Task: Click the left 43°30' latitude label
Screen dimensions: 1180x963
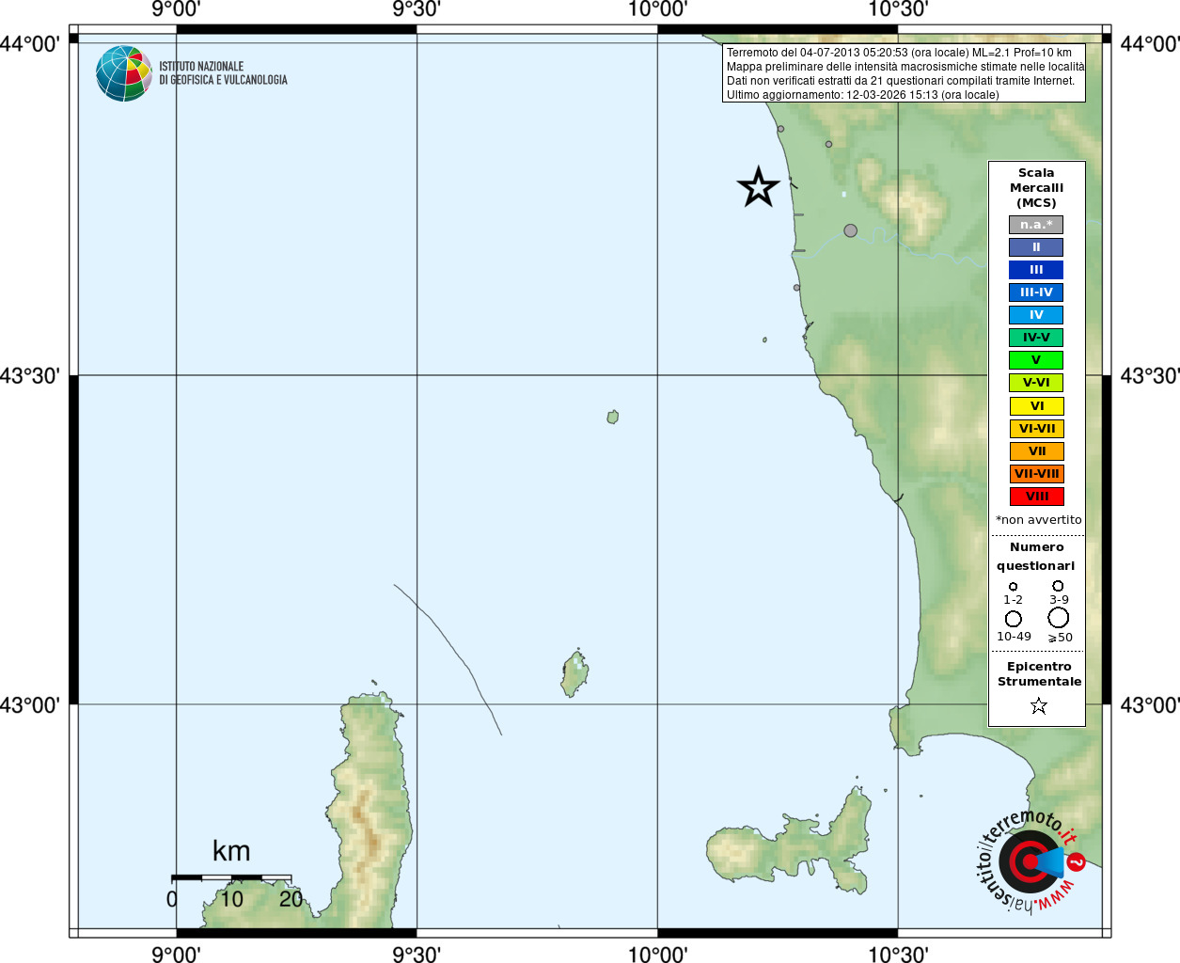Action: 30,375
